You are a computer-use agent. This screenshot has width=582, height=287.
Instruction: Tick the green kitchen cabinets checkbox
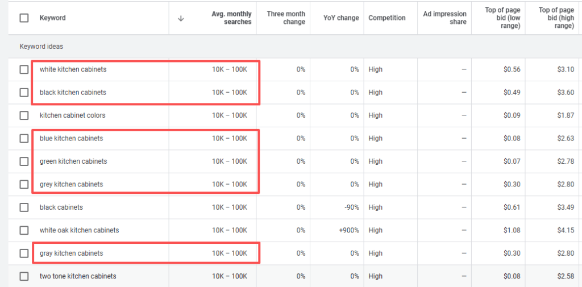click(24, 161)
